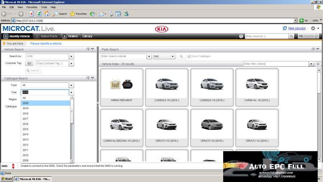Viewport: 323px width, 182px height.
Task: Click the Messenger icon in IE toolbar
Action: pyautogui.click(x=126, y=14)
